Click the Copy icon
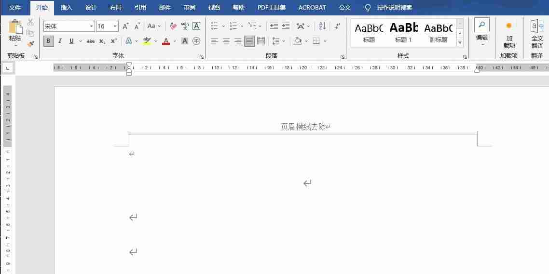 pos(30,33)
